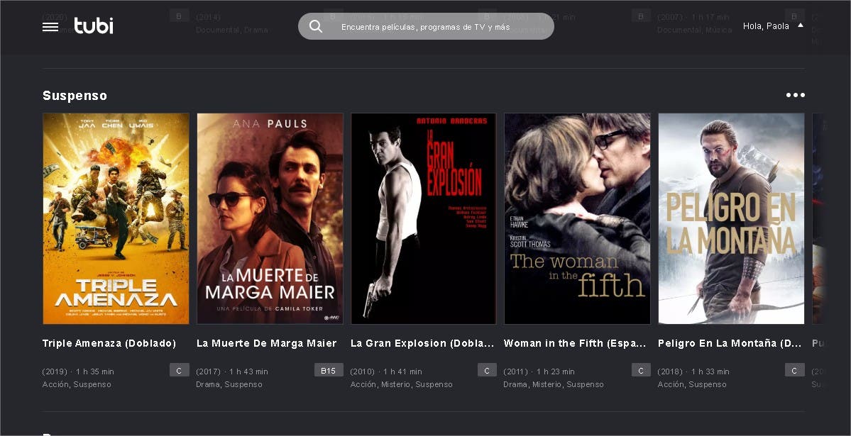Select The Woman in the Fifth poster
Viewport: 851px width, 436px height.
577,218
